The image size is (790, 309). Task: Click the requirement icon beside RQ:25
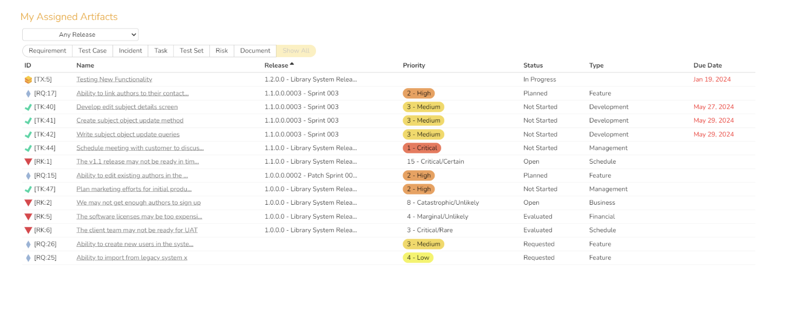28,258
